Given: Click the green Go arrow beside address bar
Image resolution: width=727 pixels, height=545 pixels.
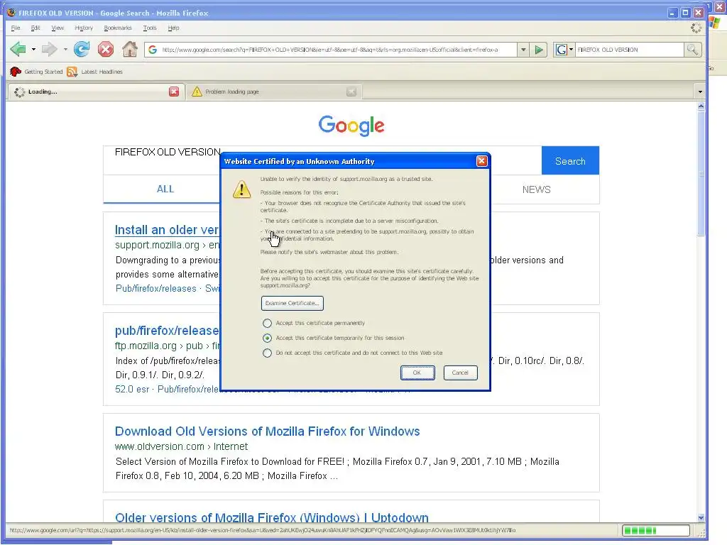Looking at the screenshot, I should (539, 50).
